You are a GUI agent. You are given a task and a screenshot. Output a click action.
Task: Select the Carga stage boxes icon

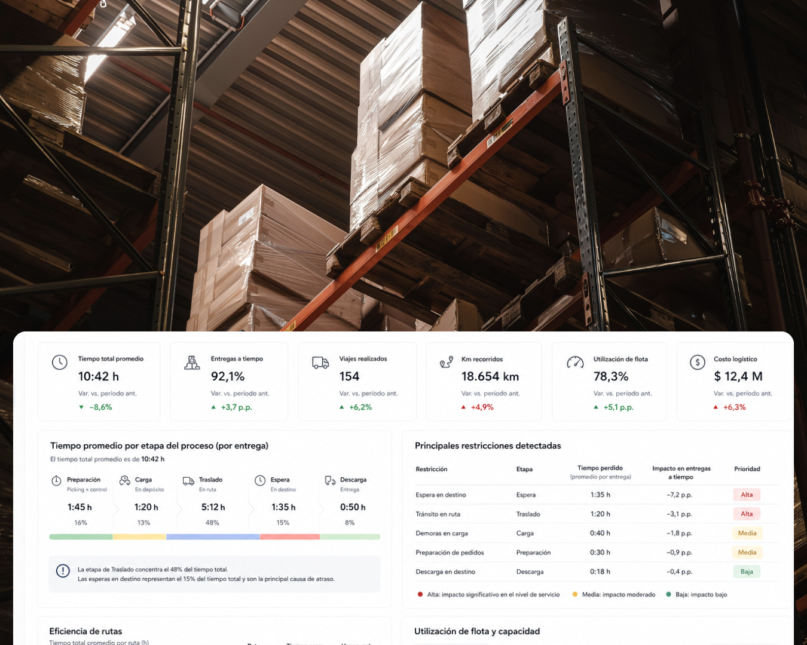tap(125, 480)
